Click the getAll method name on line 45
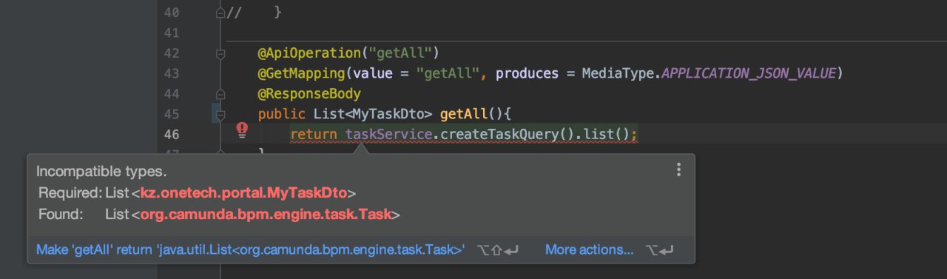Screen dimensions: 947x279 [465, 114]
